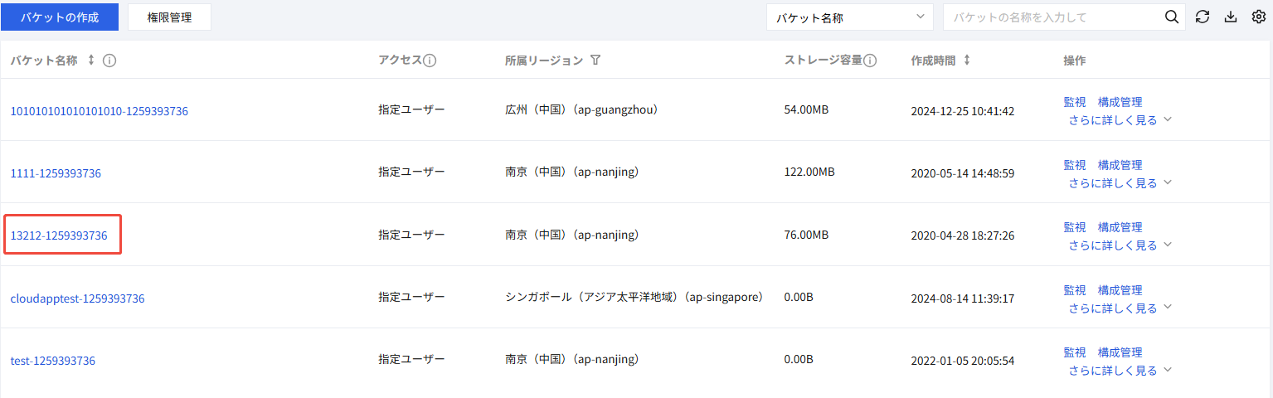Screen dimensions: 1273x398
Task: Focus the bucket name search input field
Action: (x=1053, y=17)
